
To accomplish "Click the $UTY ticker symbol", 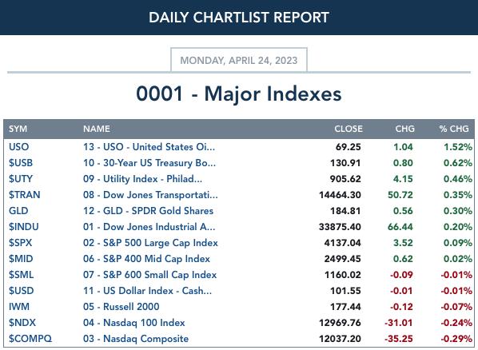I will tap(21, 179).
